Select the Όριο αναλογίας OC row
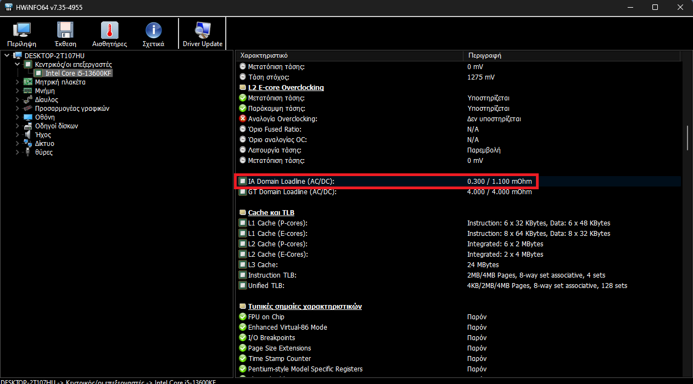 tap(459, 140)
